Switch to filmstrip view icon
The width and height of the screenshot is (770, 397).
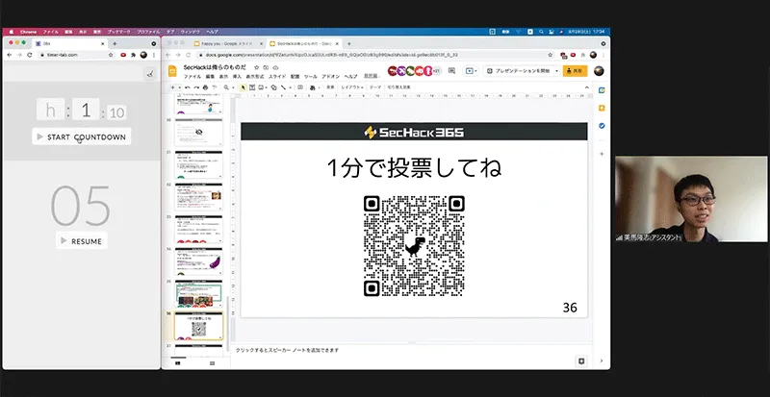coord(177,363)
